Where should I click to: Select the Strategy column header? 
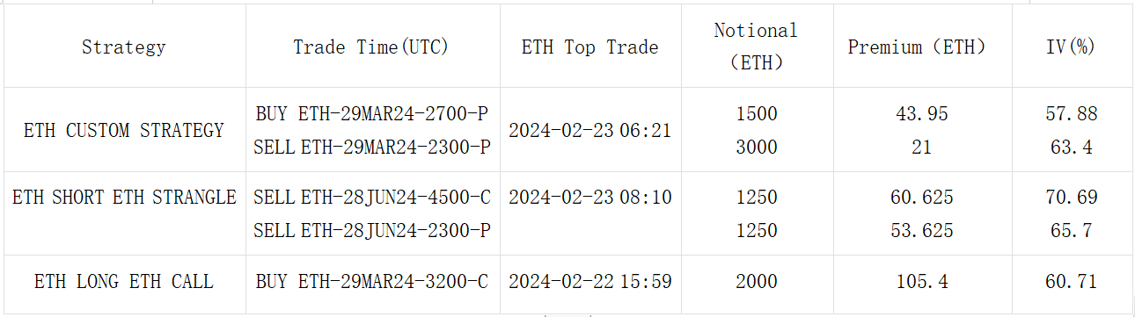pyautogui.click(x=124, y=47)
